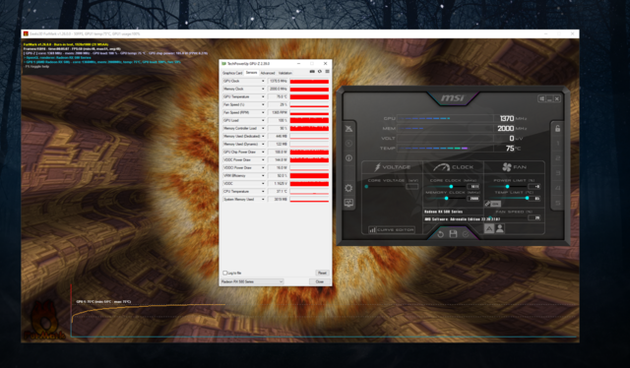Screen dimensions: 630x368
Task: Toggle Log to file checkbox in GPU-Z
Action: point(225,273)
